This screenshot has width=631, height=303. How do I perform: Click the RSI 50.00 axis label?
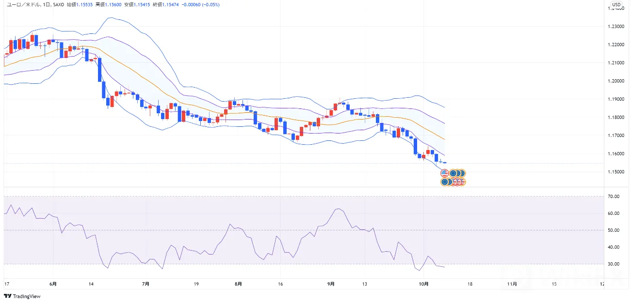coord(615,230)
